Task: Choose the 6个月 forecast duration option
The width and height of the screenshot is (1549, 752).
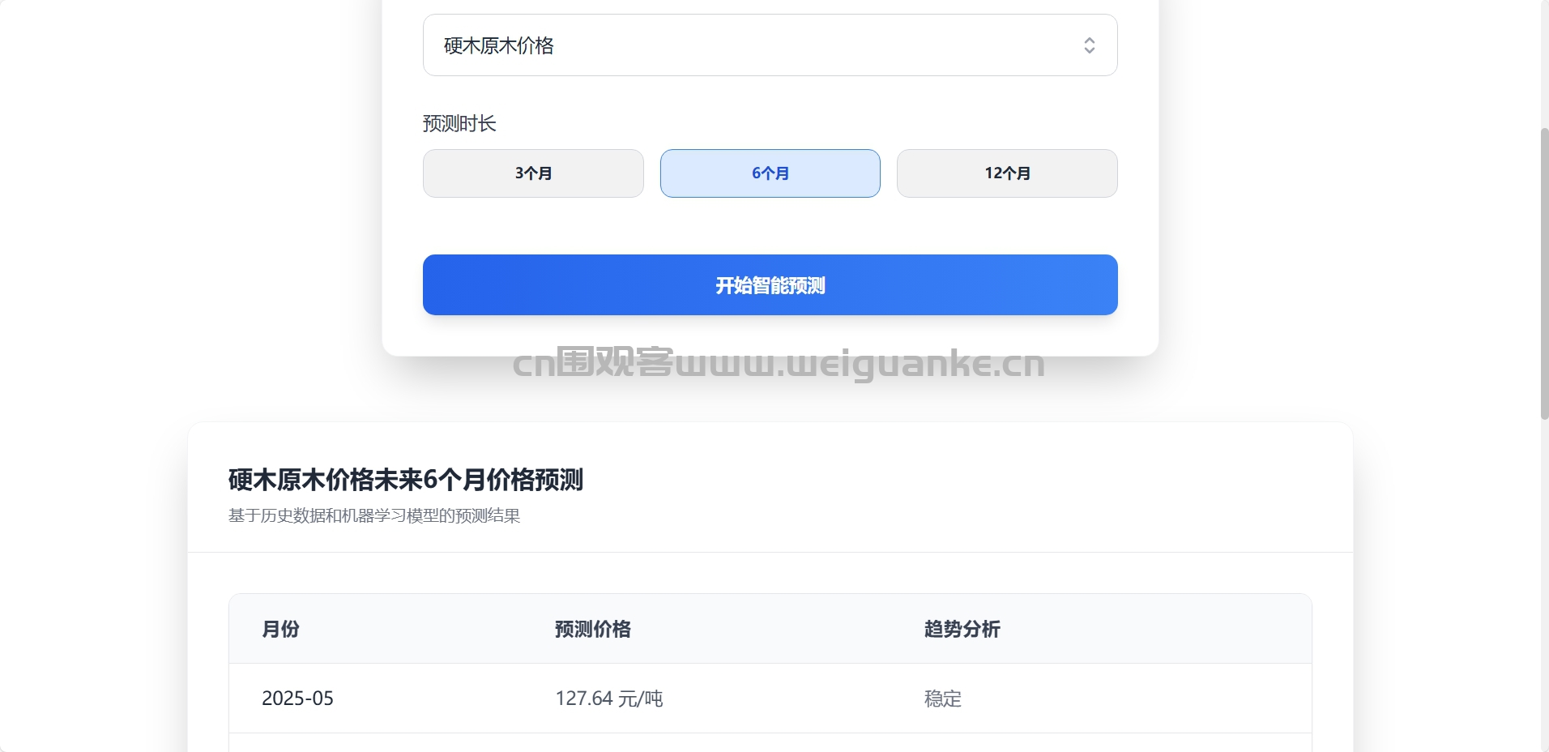Action: coord(770,173)
